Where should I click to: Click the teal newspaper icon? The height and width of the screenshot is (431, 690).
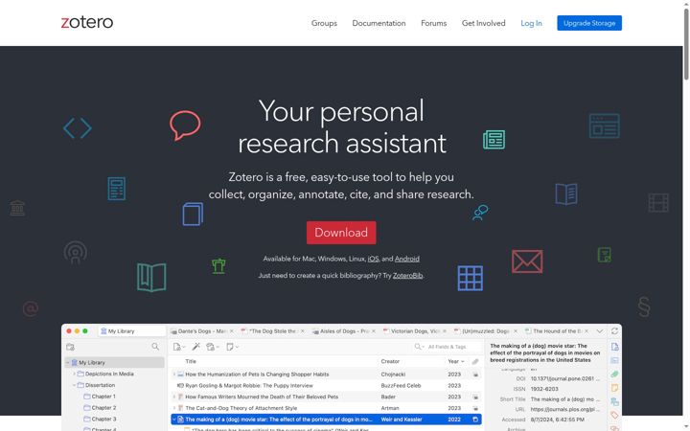click(x=494, y=140)
